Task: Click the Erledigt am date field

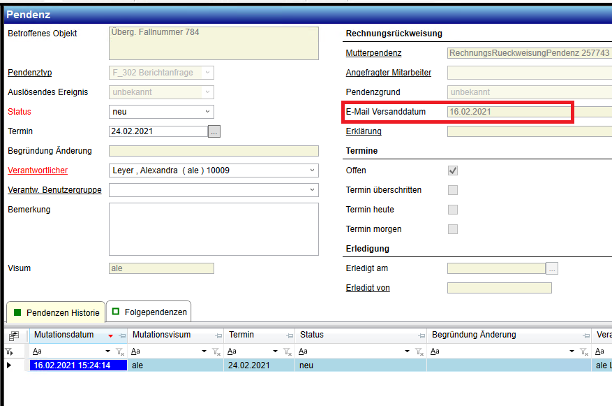Action: click(496, 268)
